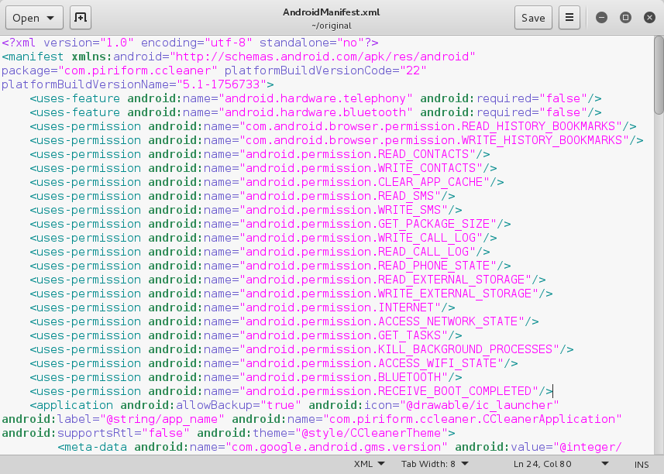Click the READ_HISTORY_BOOKMARKS permission line

[333, 126]
